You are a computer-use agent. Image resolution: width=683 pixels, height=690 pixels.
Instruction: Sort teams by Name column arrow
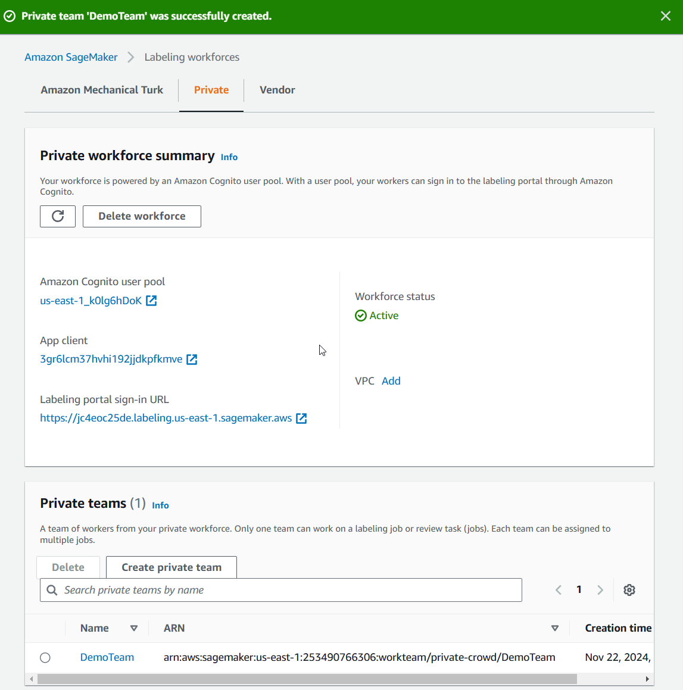(134, 629)
